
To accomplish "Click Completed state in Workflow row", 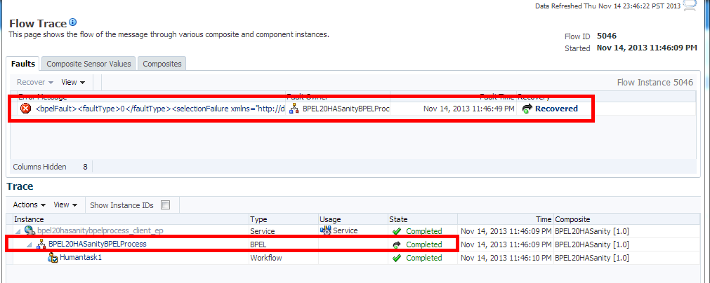I will tap(424, 258).
